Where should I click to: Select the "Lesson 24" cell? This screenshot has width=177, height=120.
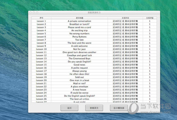pyautogui.click(x=41, y=93)
